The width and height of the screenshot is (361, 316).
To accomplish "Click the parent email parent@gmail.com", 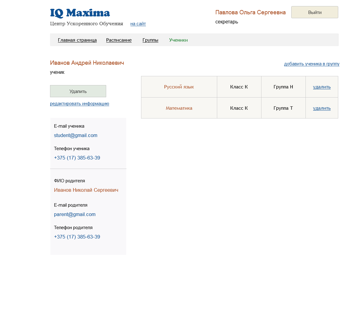I will [x=75, y=214].
